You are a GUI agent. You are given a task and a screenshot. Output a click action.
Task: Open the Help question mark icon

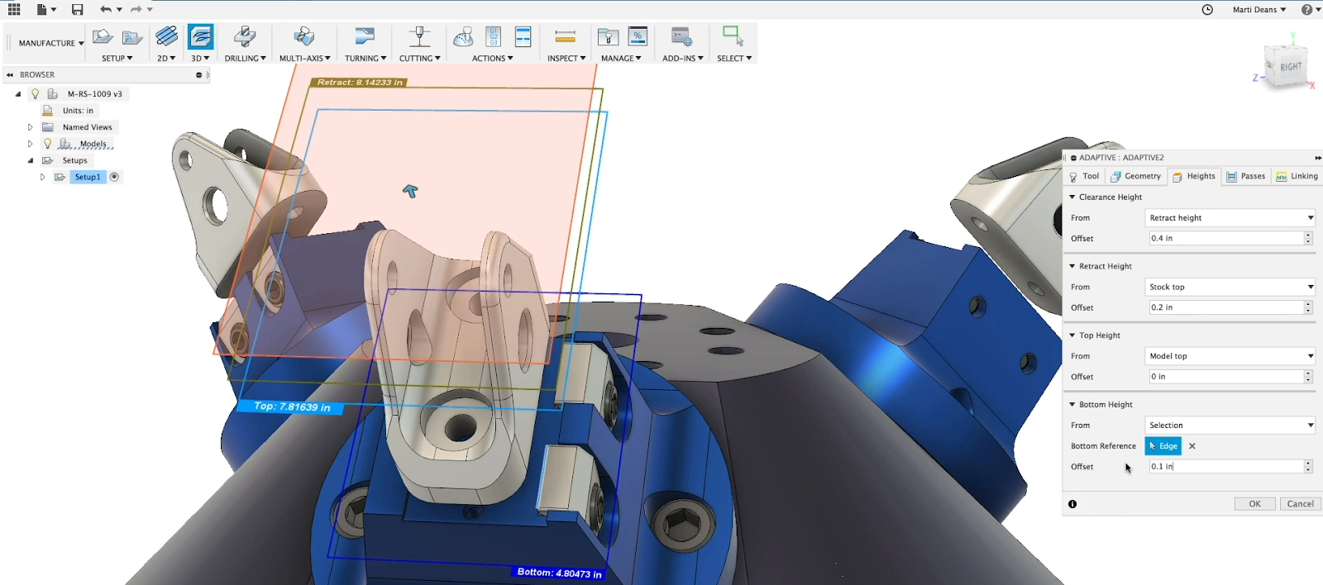(1306, 10)
